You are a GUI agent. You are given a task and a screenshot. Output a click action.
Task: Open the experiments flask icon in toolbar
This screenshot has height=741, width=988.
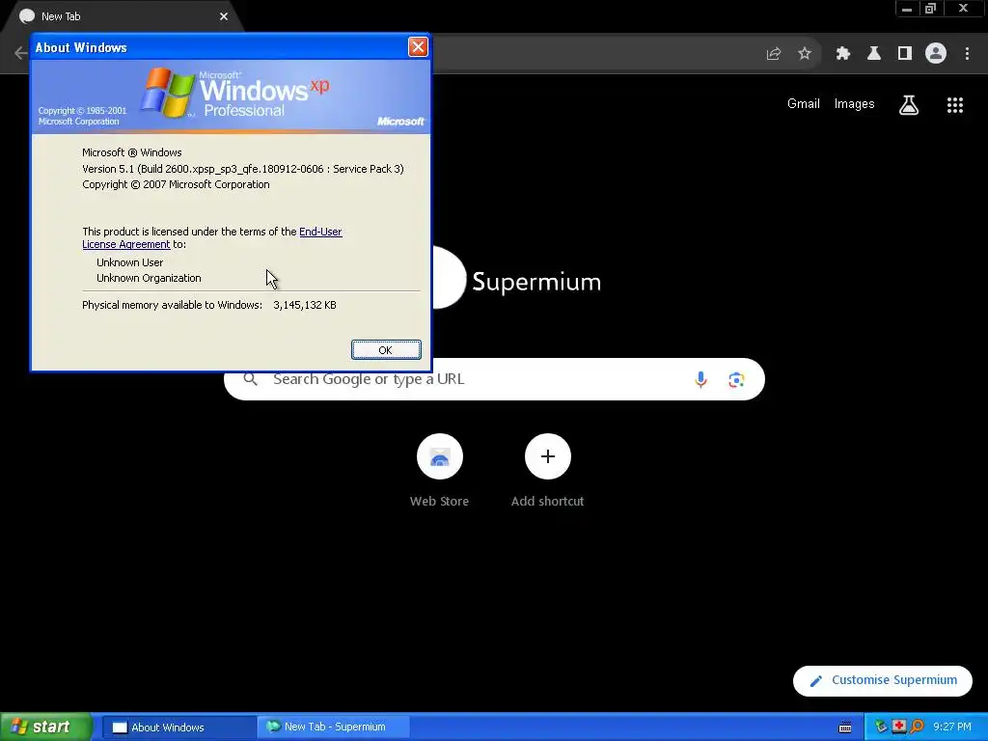(874, 54)
